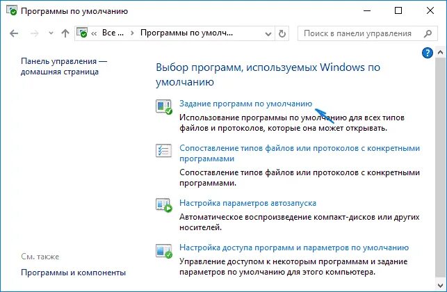The image size is (447, 292).
Task: Click the text 'Использование программы по умолчанию для всех типов'
Action: pos(292,117)
